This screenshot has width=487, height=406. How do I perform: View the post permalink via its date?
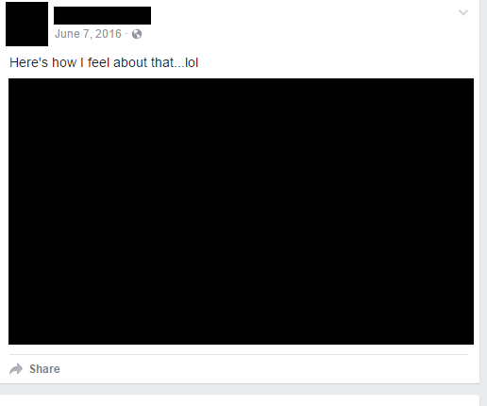88,34
